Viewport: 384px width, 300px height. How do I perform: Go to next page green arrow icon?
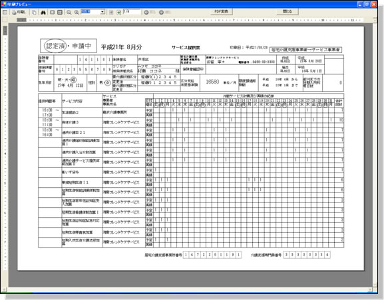(x=118, y=12)
